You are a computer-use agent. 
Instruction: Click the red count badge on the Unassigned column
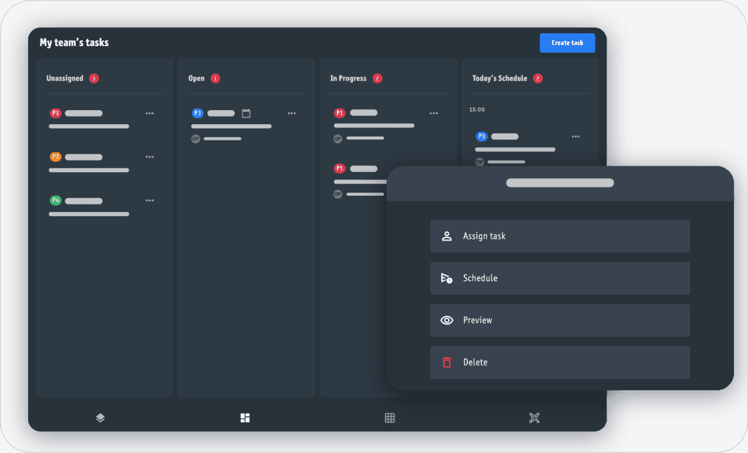(93, 78)
